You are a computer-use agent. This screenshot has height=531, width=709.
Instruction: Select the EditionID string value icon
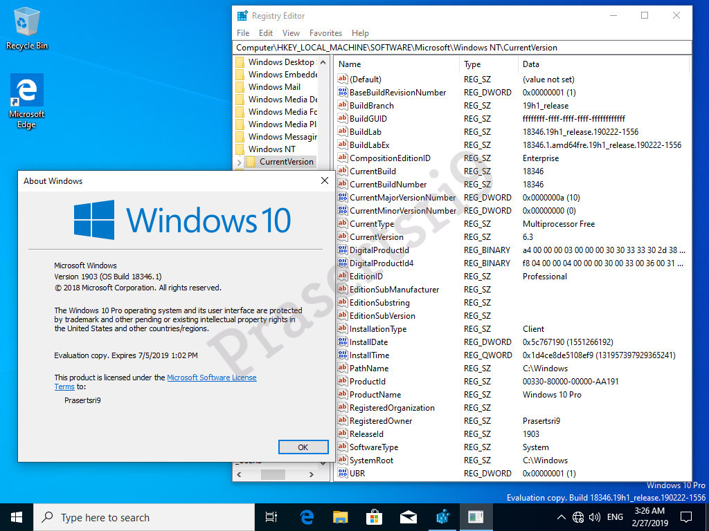coord(342,277)
